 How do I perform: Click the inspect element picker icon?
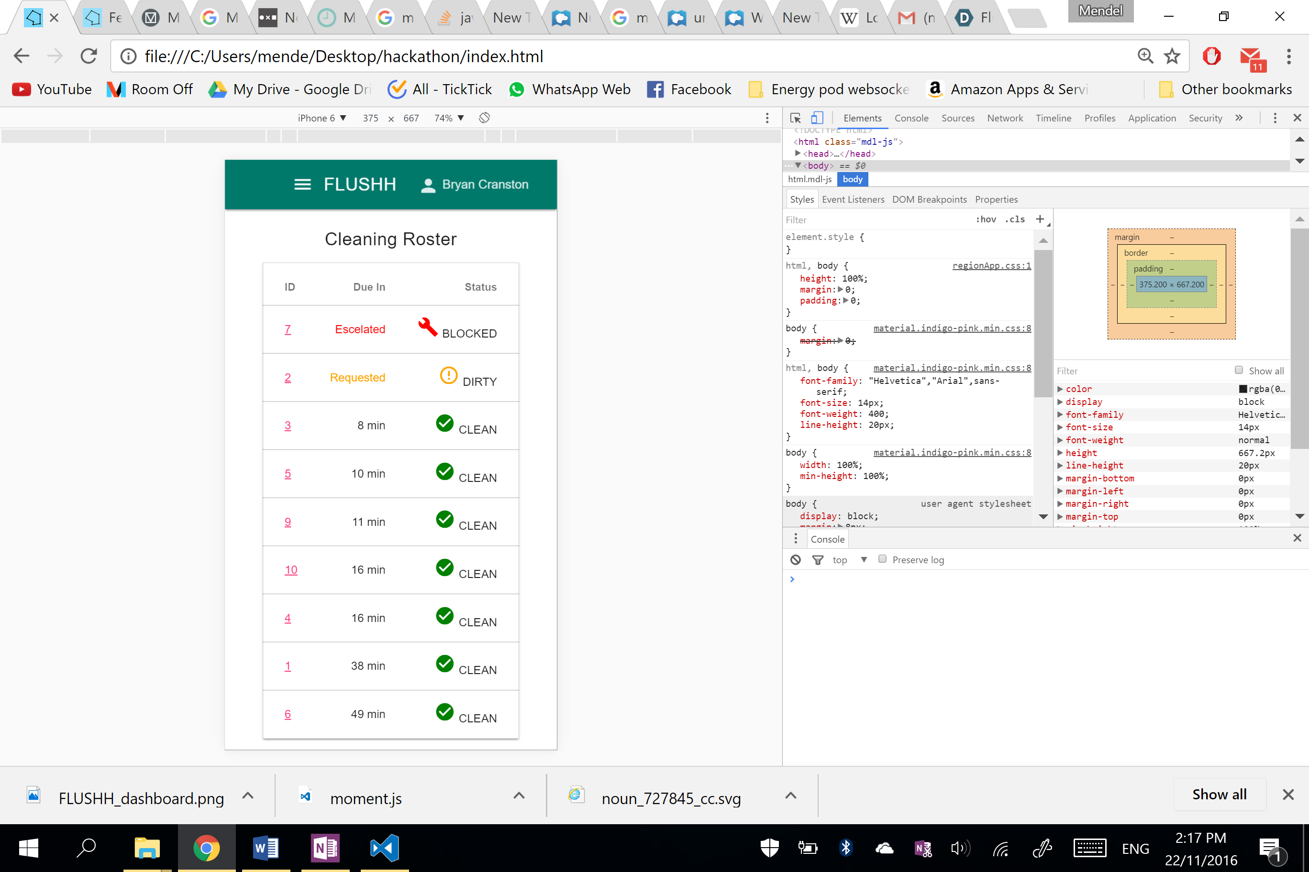pos(795,118)
